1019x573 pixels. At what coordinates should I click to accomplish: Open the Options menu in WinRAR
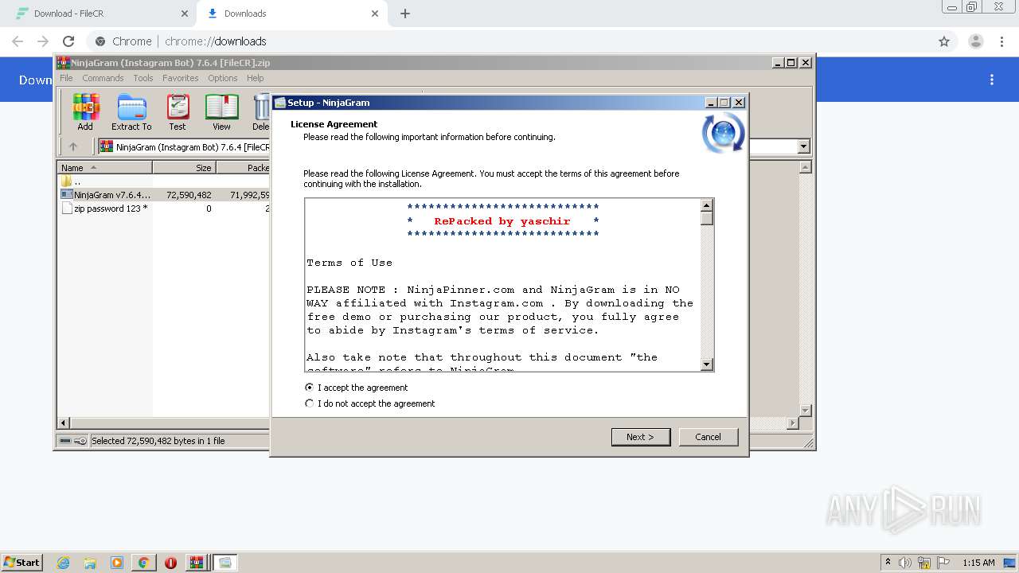click(x=223, y=78)
